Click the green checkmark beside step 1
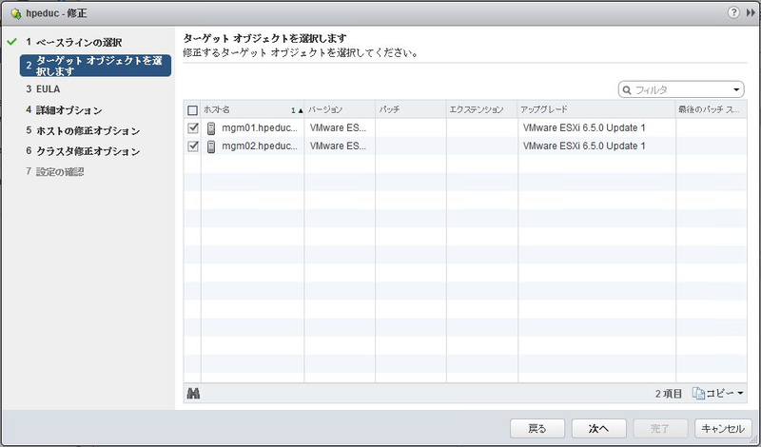Screen dimensions: 761x447 pos(12,42)
